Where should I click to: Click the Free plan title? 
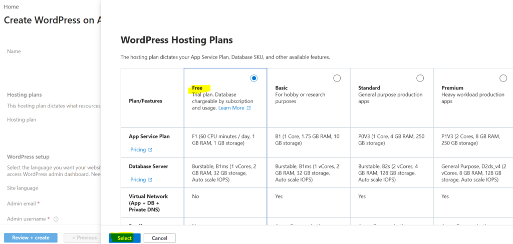[197, 88]
